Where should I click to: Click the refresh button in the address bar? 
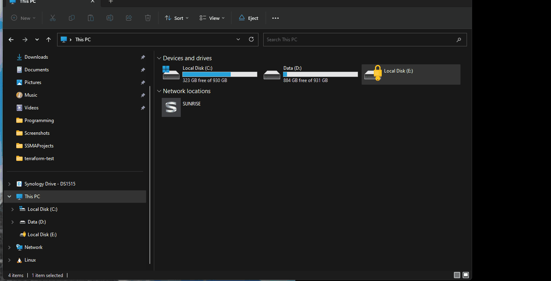click(x=251, y=39)
